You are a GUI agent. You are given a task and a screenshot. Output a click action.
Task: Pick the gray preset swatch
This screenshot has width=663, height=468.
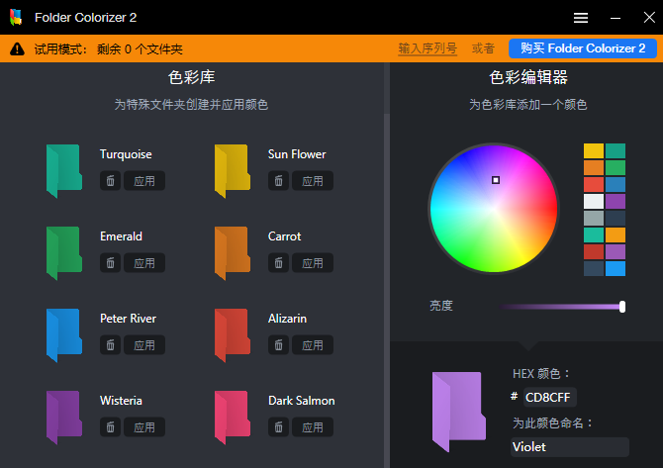click(x=593, y=218)
